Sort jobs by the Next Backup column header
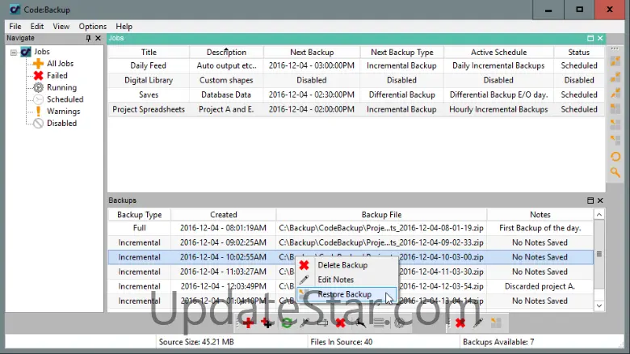 [312, 53]
